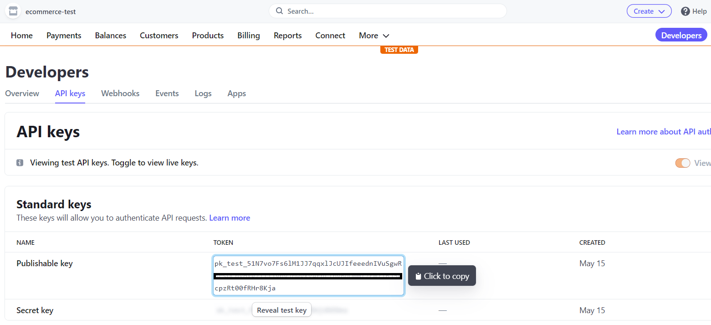Open the Create dropdown
Viewport: 711px width, 325px height.
point(649,11)
